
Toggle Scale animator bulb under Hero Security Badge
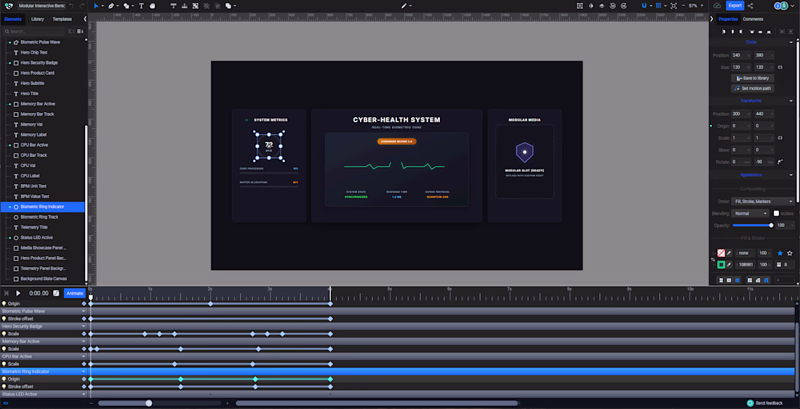click(4, 334)
